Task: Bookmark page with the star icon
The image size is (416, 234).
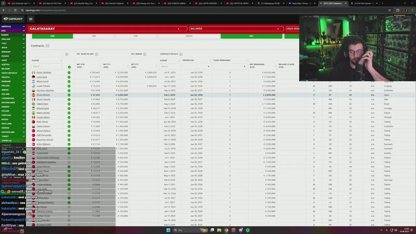Action: 389,10
